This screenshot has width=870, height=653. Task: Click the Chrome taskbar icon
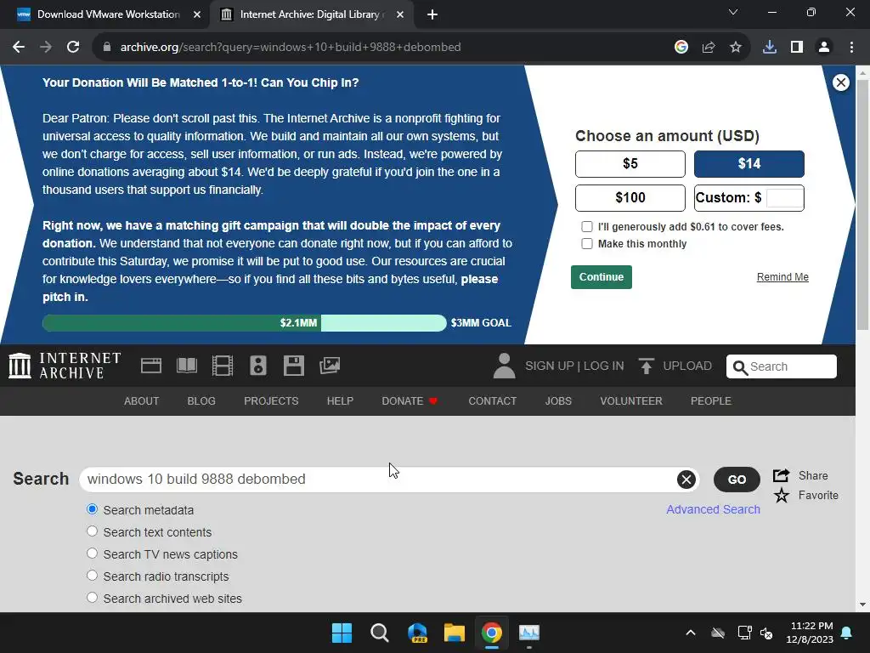pyautogui.click(x=492, y=633)
